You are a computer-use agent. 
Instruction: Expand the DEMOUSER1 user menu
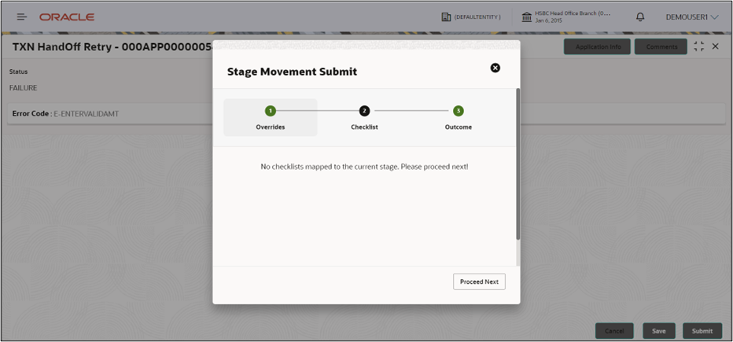tap(692, 17)
